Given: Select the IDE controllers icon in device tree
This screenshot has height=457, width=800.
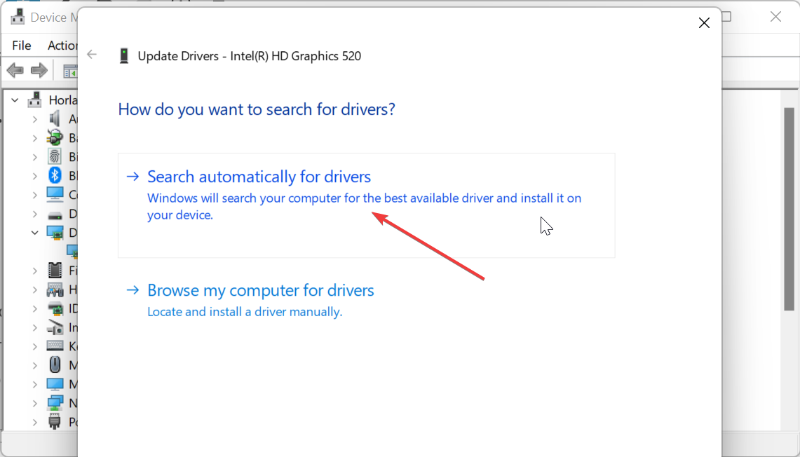Looking at the screenshot, I should (x=55, y=308).
